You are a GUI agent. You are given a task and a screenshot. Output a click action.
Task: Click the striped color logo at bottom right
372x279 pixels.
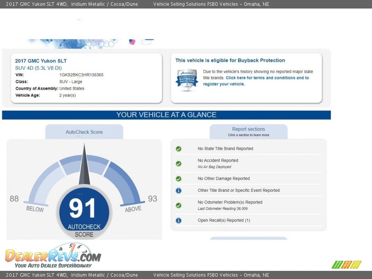pos(346,265)
